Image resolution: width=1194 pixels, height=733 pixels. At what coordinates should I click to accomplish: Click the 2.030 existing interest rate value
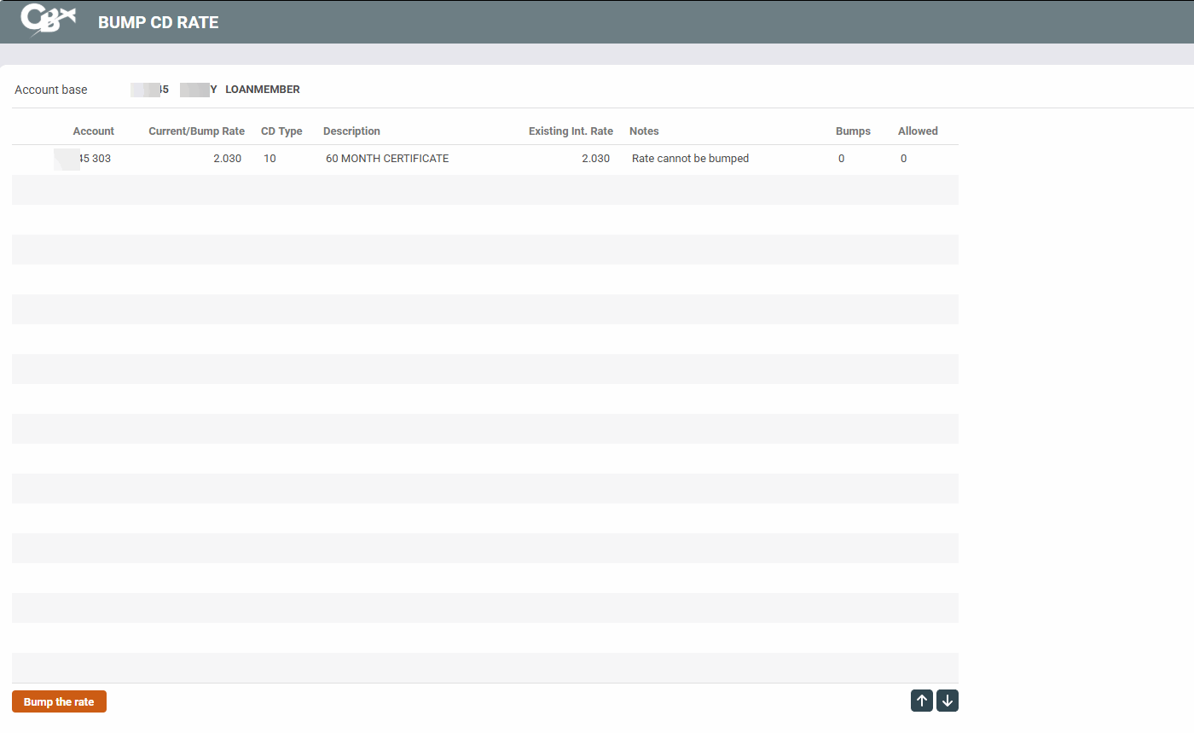tap(595, 159)
